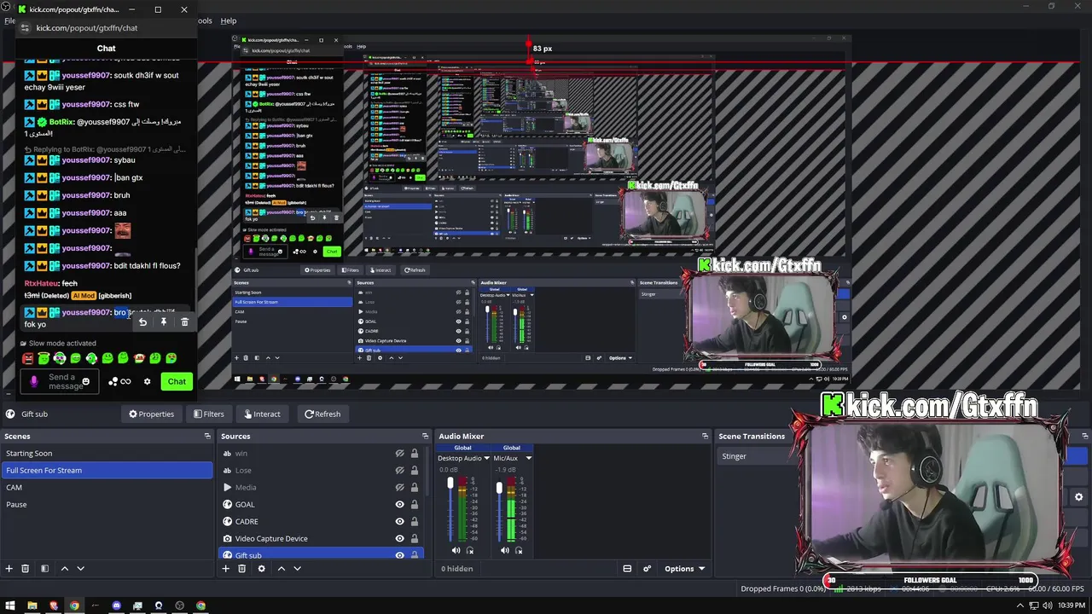Delete selected source using the Sources trash icon
The height and width of the screenshot is (614, 1092).
[x=242, y=569]
